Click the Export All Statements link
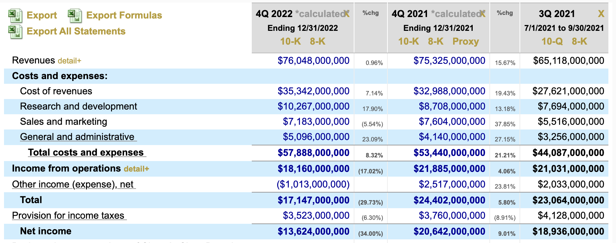616x243 pixels. coord(76,31)
